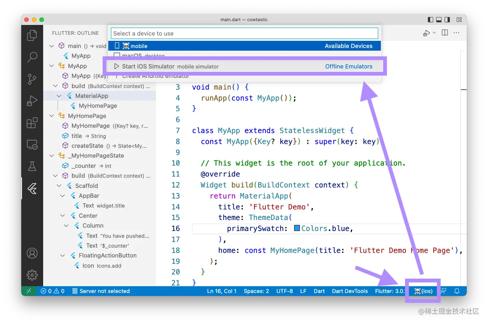Collapse the Center outline node
Screen dimensions: 488x324
click(x=63, y=215)
